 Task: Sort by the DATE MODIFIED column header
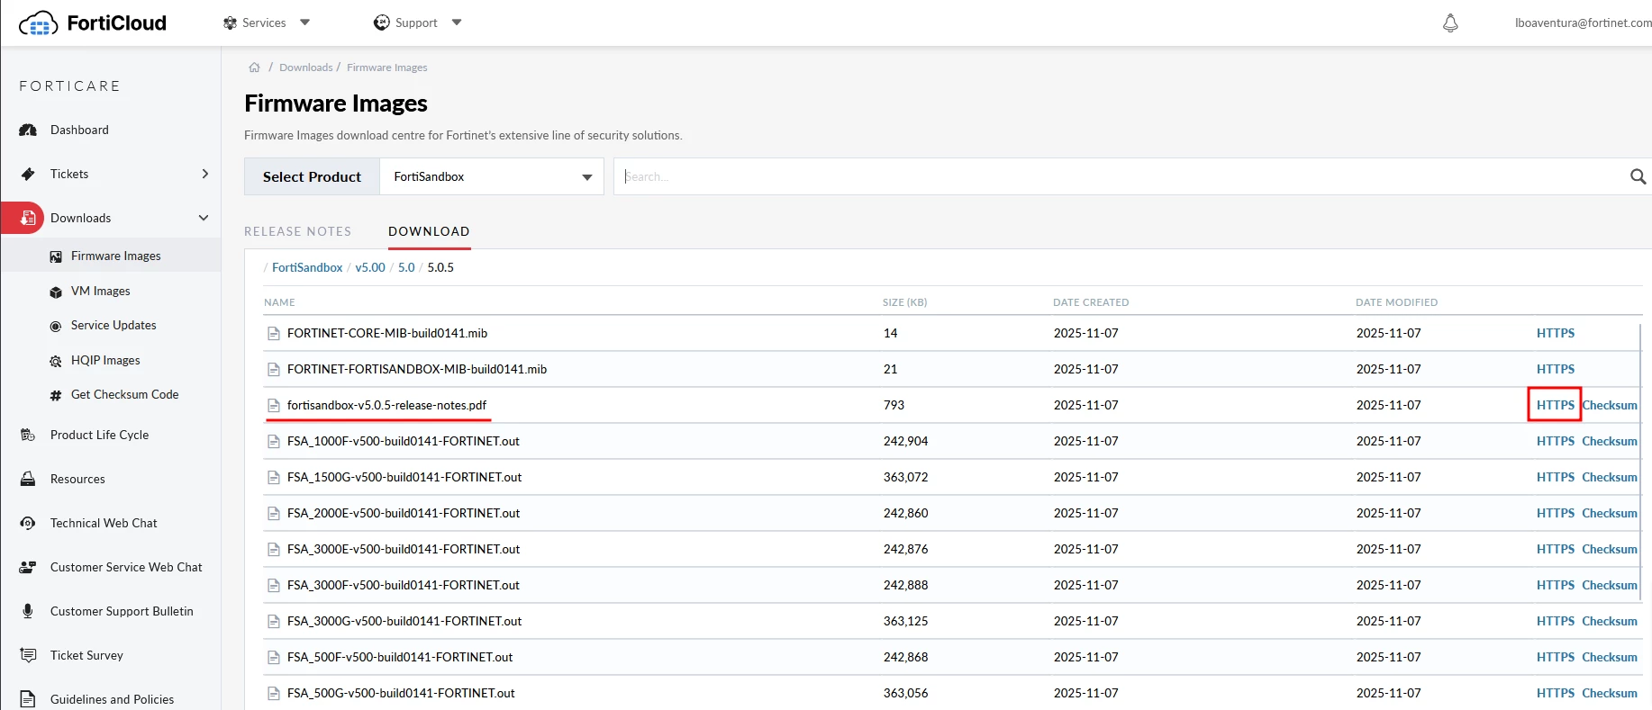tap(1396, 302)
